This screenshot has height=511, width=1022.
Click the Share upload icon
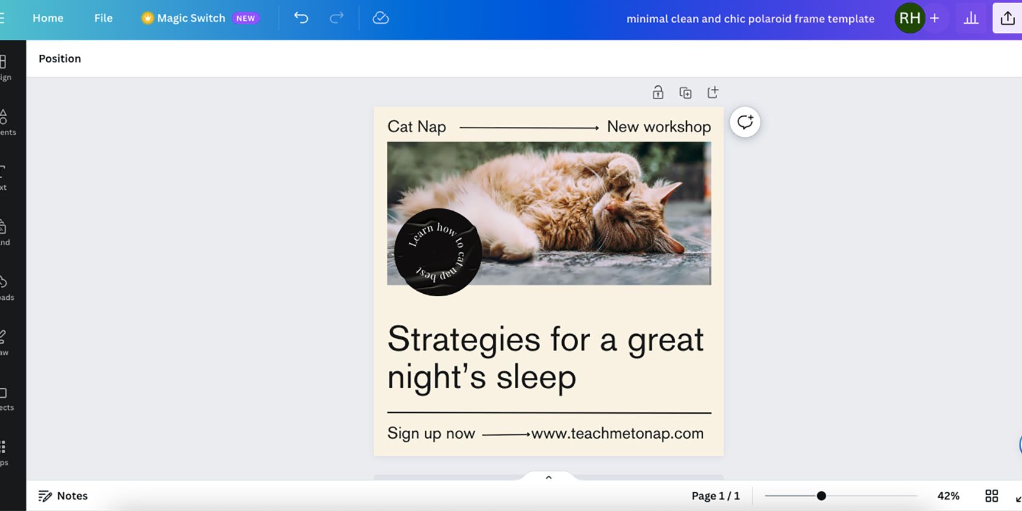coord(1007,18)
